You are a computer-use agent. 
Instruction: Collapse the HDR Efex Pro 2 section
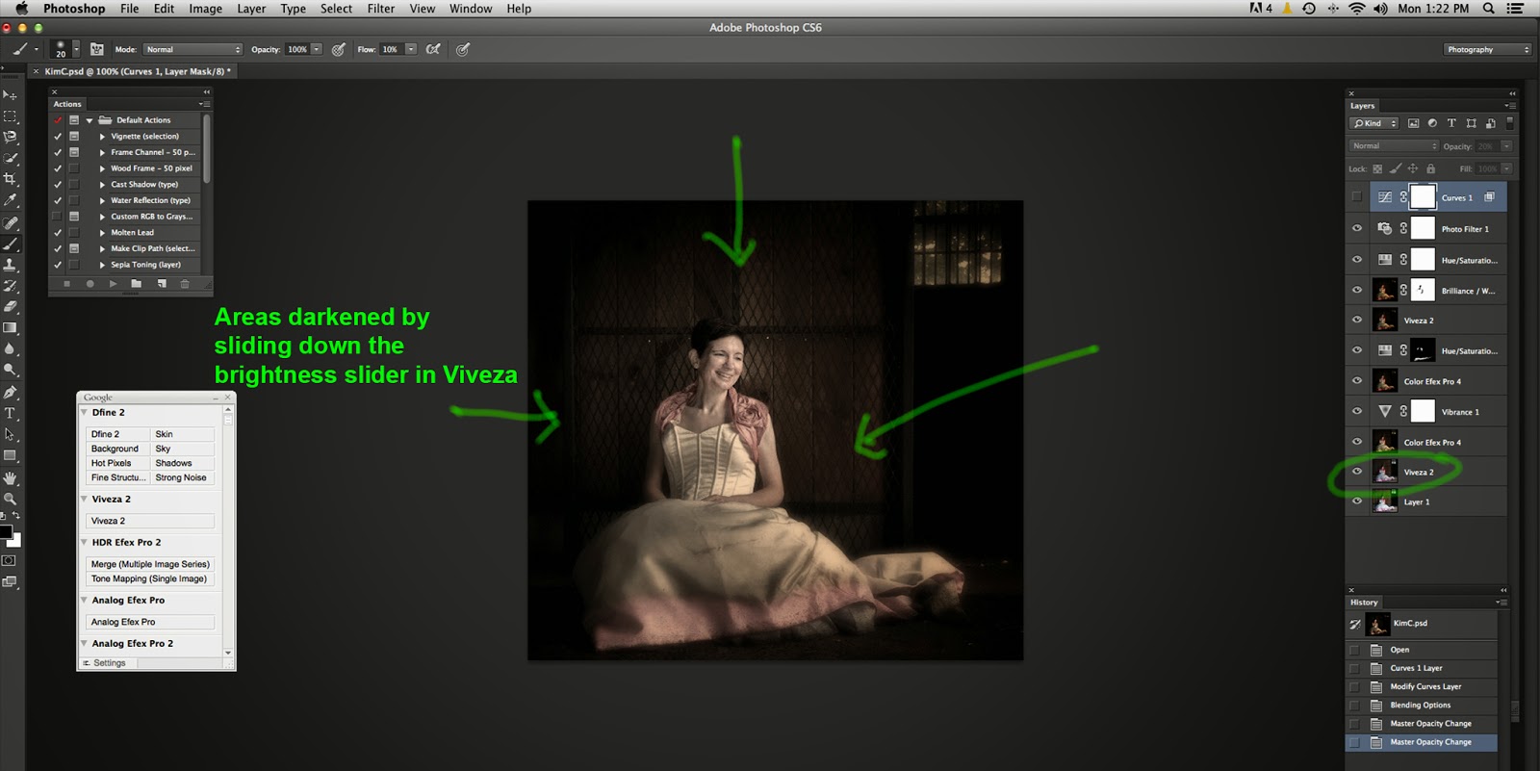coord(84,542)
